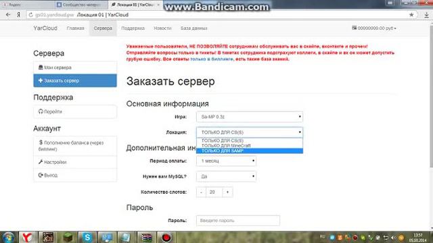433x243 pixels.
Task: Open the База данных navigation item
Action: [x=194, y=28]
